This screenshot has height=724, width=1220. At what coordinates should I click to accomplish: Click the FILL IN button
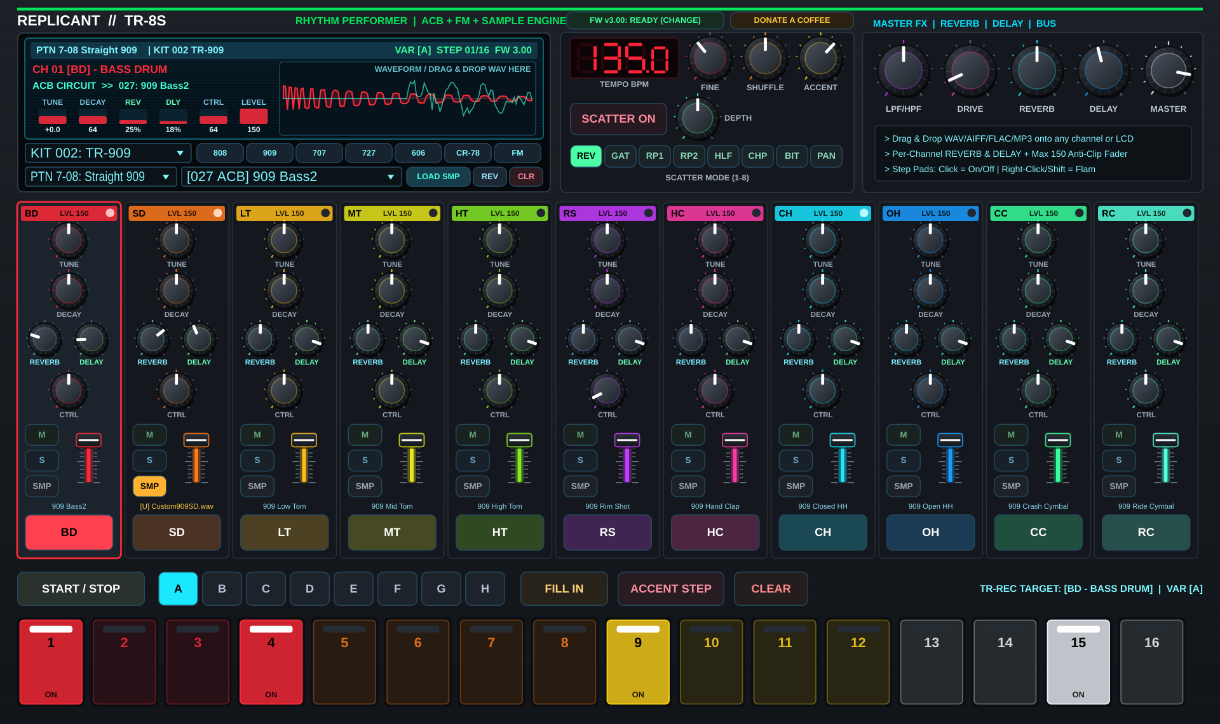tap(564, 589)
